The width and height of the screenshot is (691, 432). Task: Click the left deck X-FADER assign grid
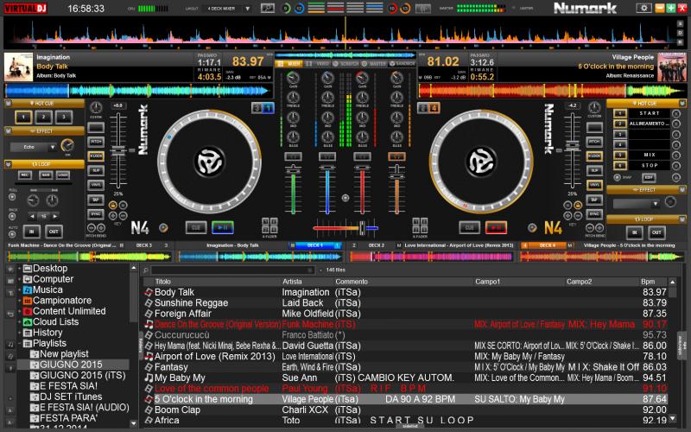pos(269,226)
